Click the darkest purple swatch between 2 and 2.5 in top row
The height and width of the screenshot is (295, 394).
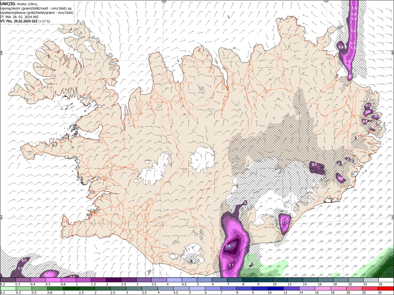pos(114,280)
